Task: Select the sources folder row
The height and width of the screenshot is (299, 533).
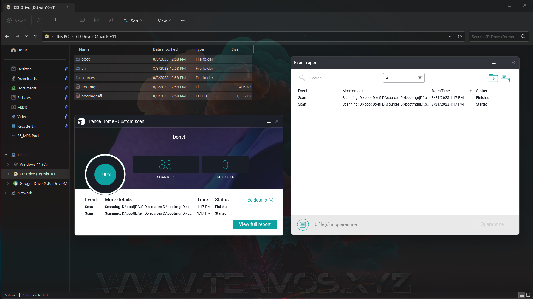Action: click(163, 78)
